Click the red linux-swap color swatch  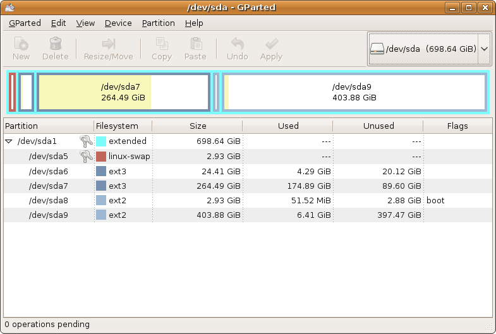(101, 157)
